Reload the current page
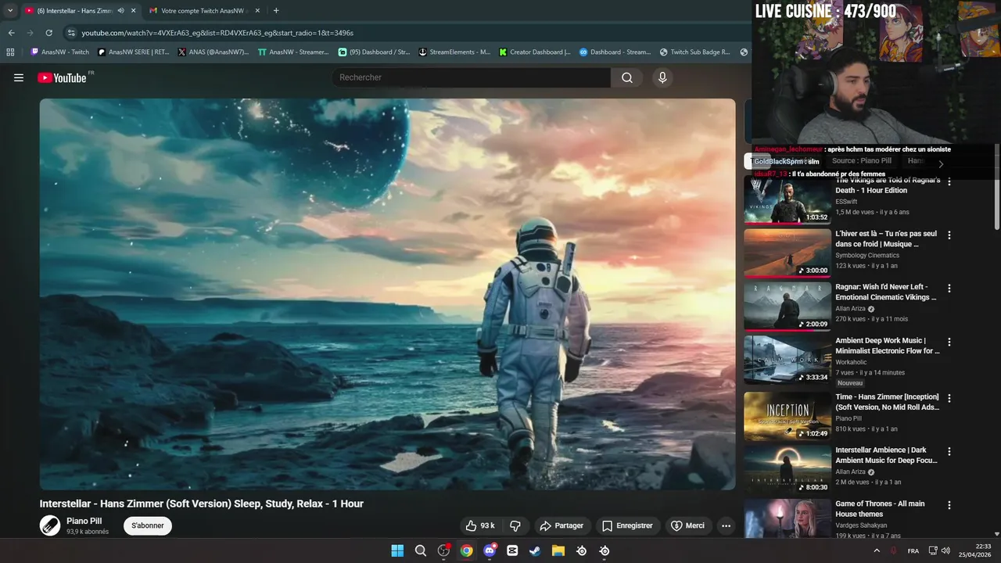The width and height of the screenshot is (1001, 563). click(x=48, y=33)
